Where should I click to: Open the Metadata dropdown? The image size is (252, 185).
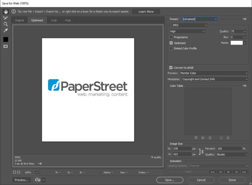(x=215, y=79)
